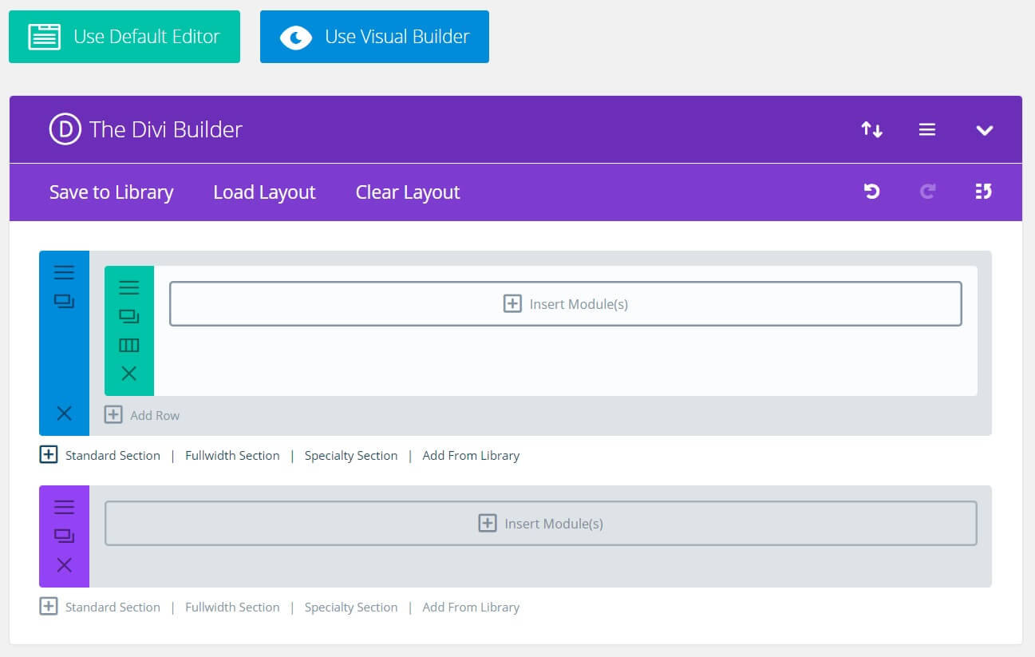Redo the builder action
The height and width of the screenshot is (657, 1035).
[927, 192]
